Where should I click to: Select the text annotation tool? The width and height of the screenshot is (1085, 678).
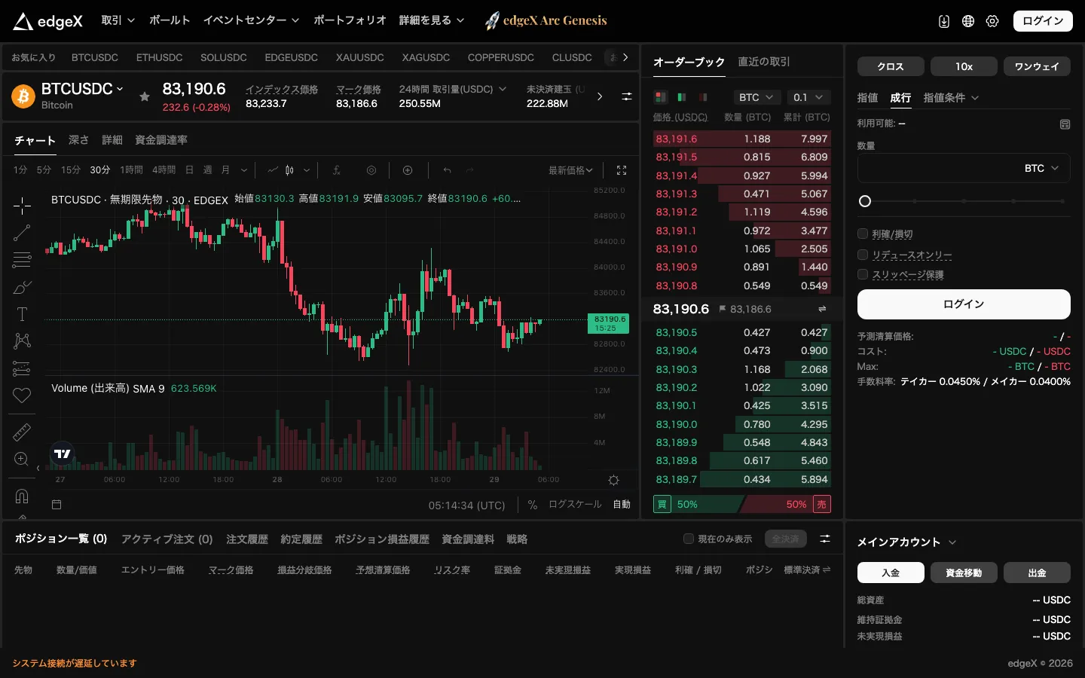pyautogui.click(x=22, y=314)
